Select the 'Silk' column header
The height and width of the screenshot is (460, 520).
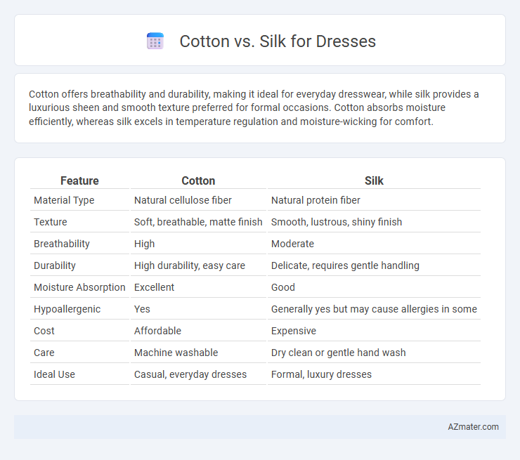374,180
